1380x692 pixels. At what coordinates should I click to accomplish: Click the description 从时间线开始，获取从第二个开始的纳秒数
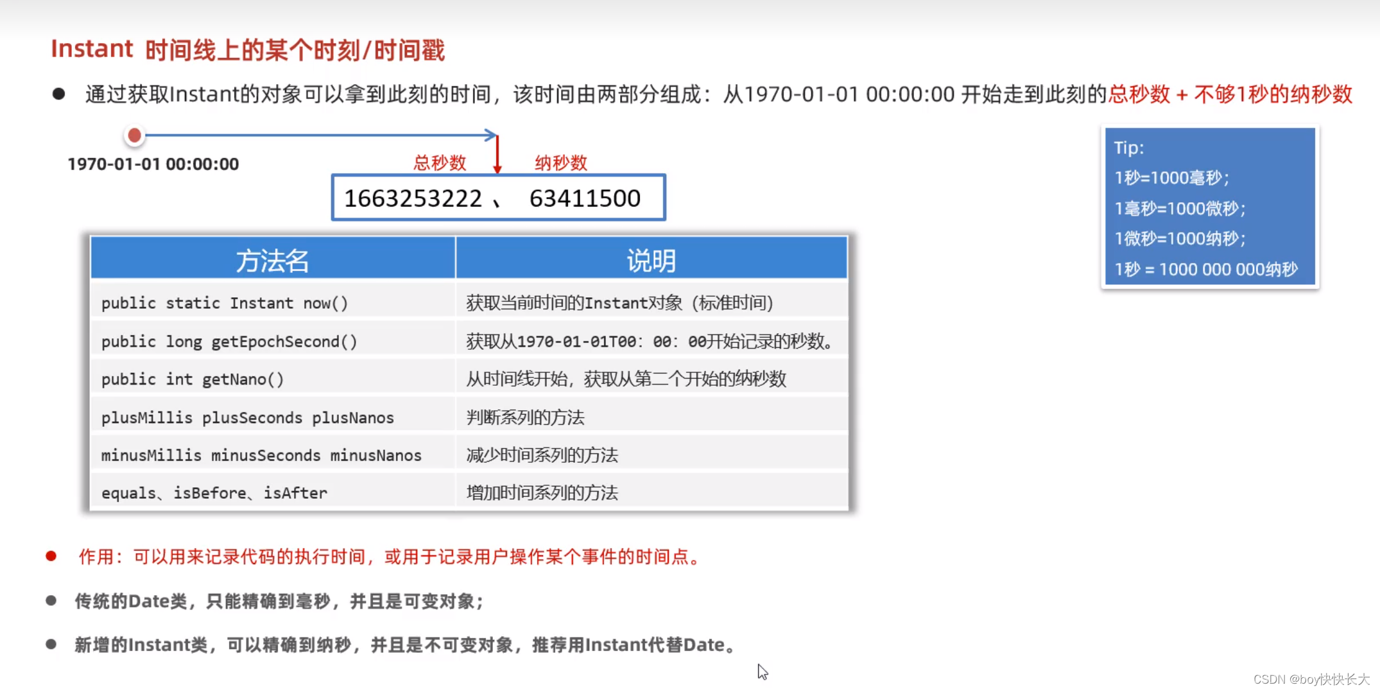coord(626,379)
